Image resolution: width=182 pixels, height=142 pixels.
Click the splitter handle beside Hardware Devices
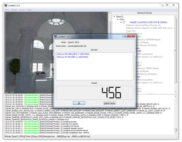(111, 53)
